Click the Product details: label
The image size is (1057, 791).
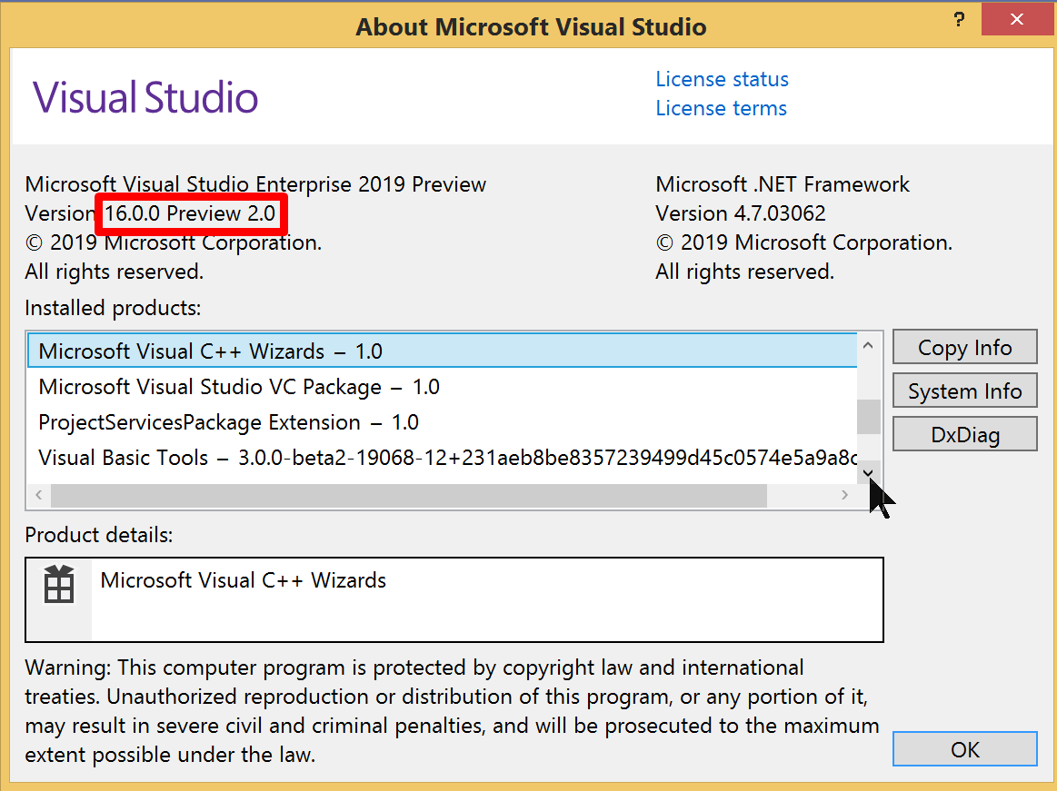(x=99, y=535)
